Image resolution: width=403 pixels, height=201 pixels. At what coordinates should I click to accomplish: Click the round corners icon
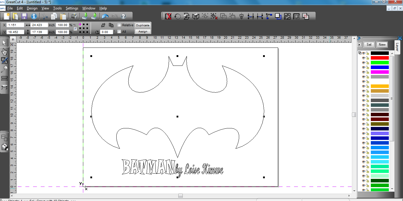point(269,17)
